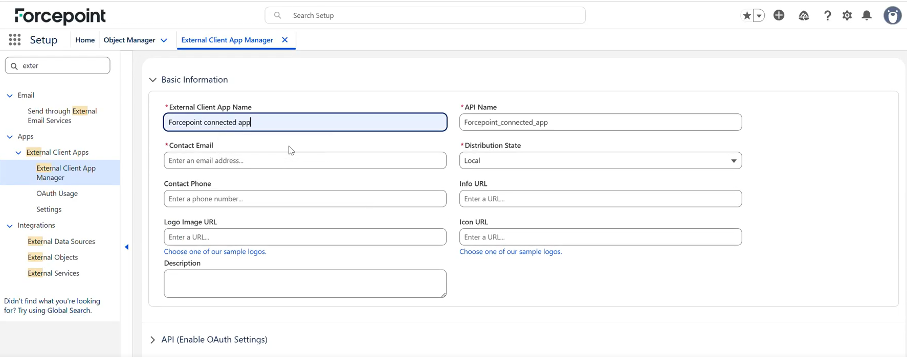The image size is (907, 357).
Task: Click the Quick Find box containing exter
Action: click(57, 65)
